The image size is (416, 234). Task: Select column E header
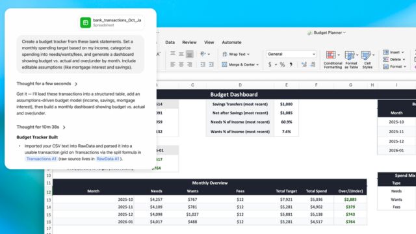tap(286, 85)
